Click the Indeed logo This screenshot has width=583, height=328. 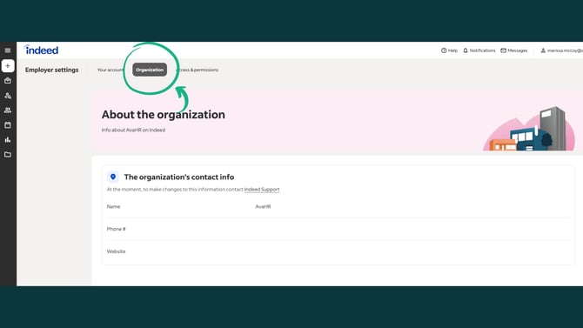pos(41,50)
